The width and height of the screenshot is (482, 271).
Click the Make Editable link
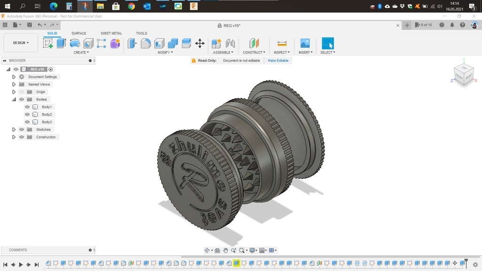click(x=278, y=61)
